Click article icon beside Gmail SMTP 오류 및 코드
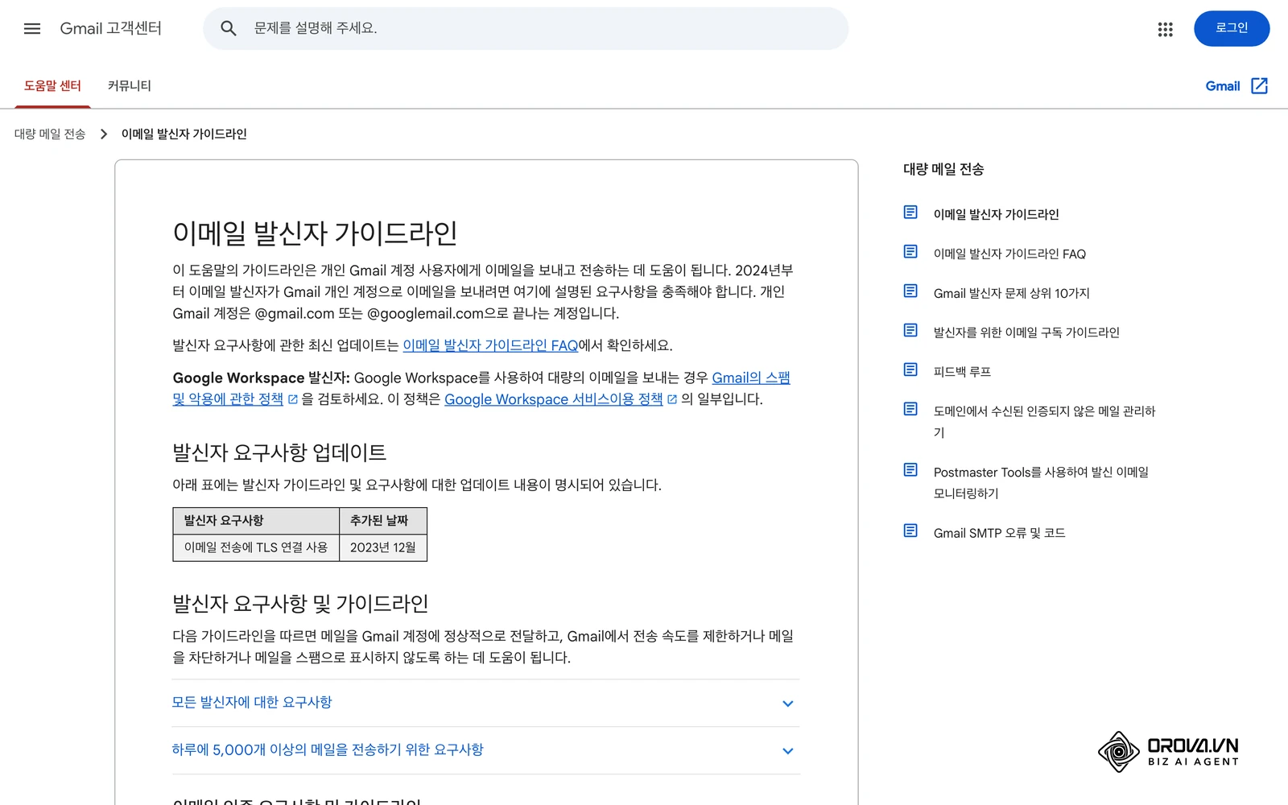The image size is (1288, 805). (910, 531)
